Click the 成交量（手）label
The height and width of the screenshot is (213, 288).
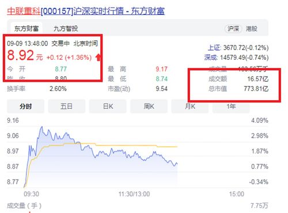coord(24,206)
